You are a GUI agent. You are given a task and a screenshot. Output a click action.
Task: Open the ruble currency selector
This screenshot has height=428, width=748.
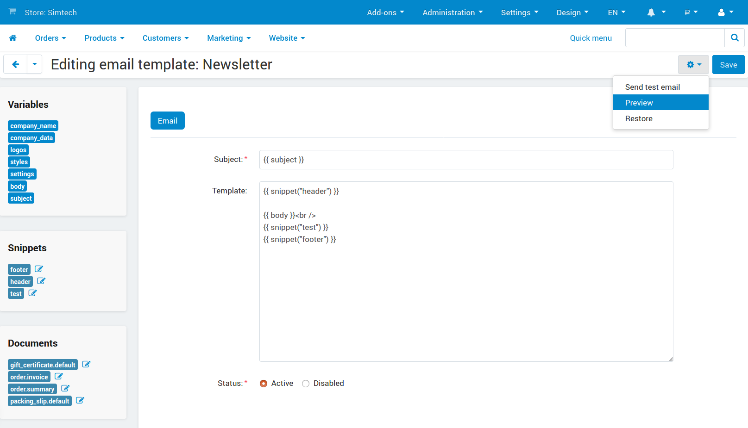pyautogui.click(x=691, y=12)
